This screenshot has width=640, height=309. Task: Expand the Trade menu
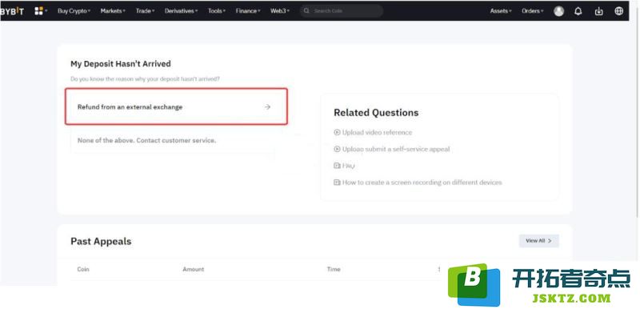[x=146, y=11]
